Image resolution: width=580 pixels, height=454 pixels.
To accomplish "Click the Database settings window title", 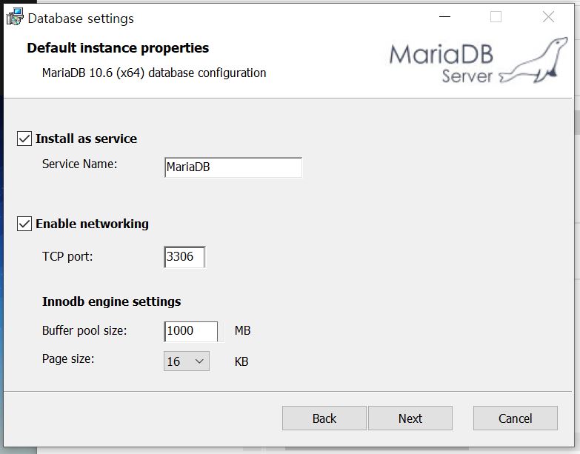I will [x=81, y=19].
